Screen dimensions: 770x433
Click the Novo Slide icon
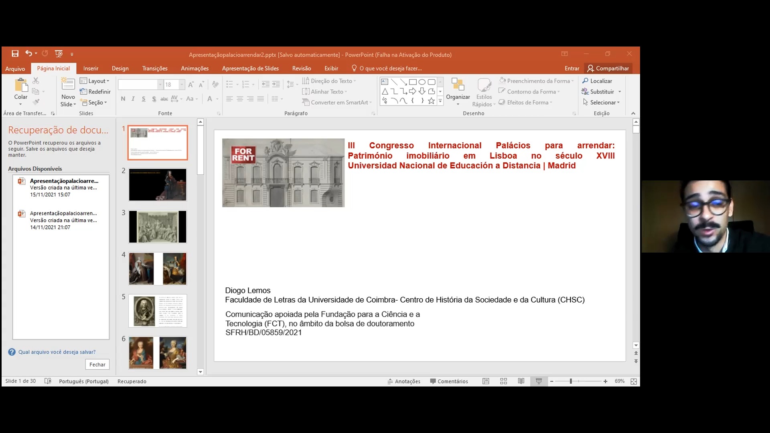pos(68,84)
